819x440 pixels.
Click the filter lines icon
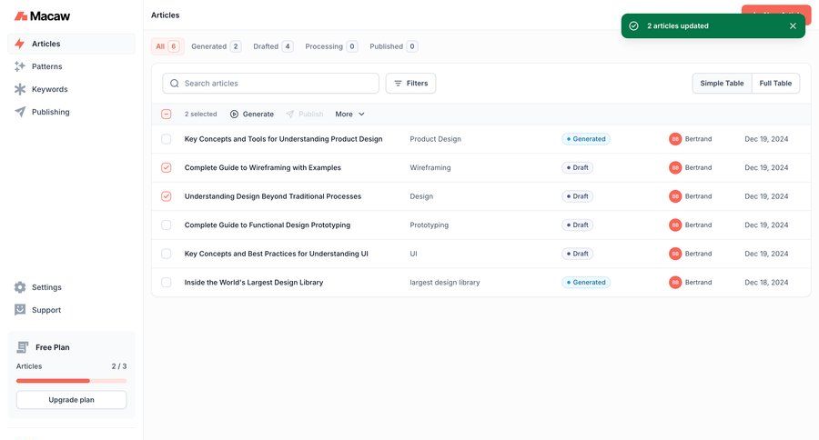pos(398,84)
